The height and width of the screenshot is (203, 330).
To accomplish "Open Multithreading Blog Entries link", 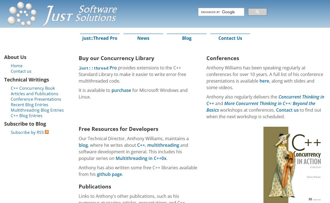I will pos(37,110).
